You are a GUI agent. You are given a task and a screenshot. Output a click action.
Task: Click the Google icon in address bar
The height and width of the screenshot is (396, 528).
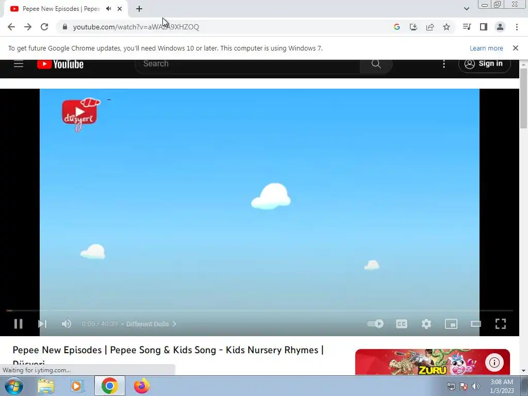tap(397, 27)
